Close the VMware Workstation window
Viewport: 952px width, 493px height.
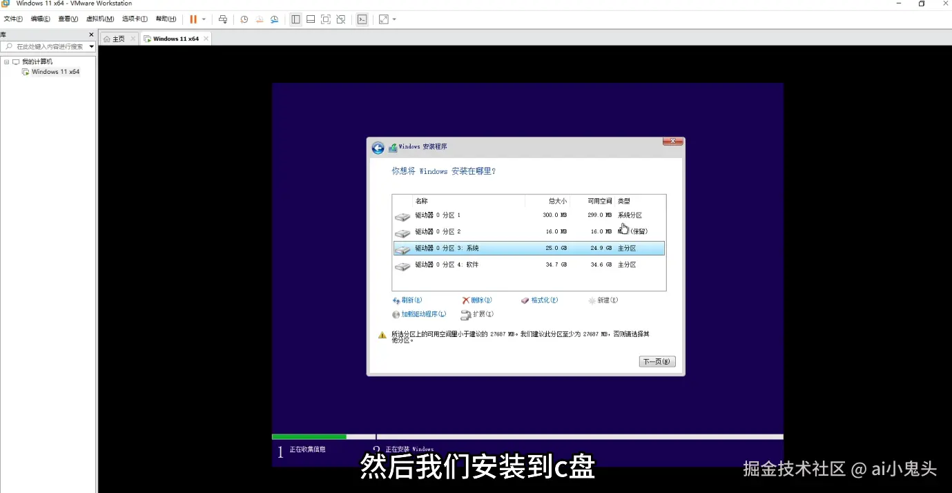pyautogui.click(x=945, y=3)
